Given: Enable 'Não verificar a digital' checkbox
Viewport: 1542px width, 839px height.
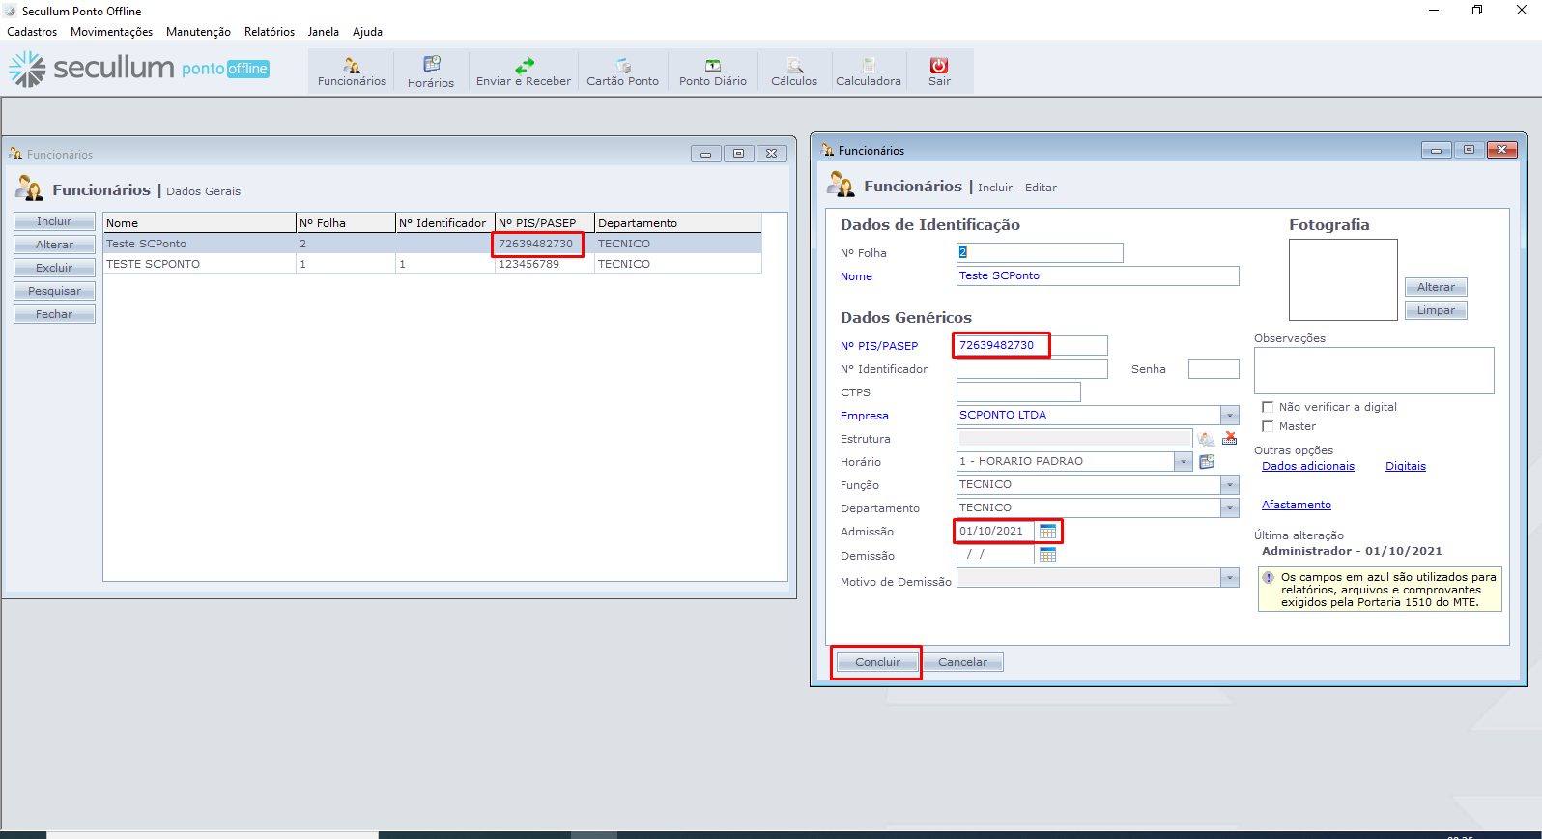Looking at the screenshot, I should click(x=1268, y=407).
